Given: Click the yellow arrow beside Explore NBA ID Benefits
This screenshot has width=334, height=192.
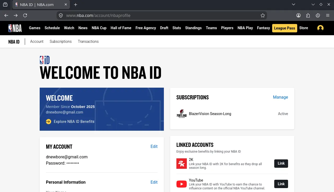Looking at the screenshot, I should (x=49, y=122).
